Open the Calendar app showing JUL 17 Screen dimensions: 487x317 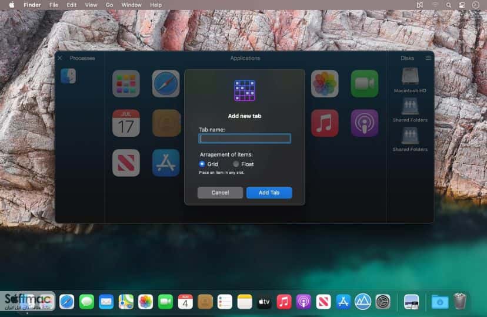point(126,123)
